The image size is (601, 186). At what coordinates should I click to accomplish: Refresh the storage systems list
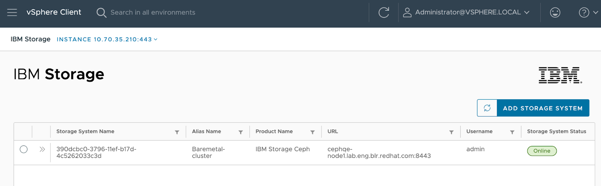487,108
